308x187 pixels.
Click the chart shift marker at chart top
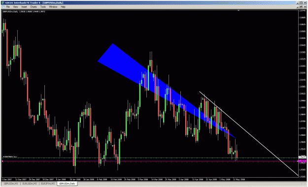tap(239, 10)
